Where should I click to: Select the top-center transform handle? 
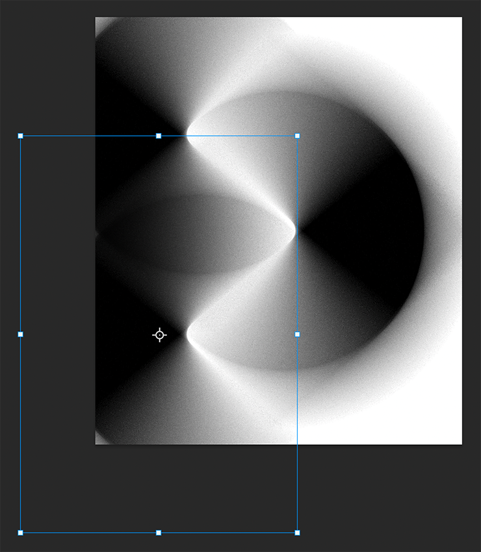point(159,136)
